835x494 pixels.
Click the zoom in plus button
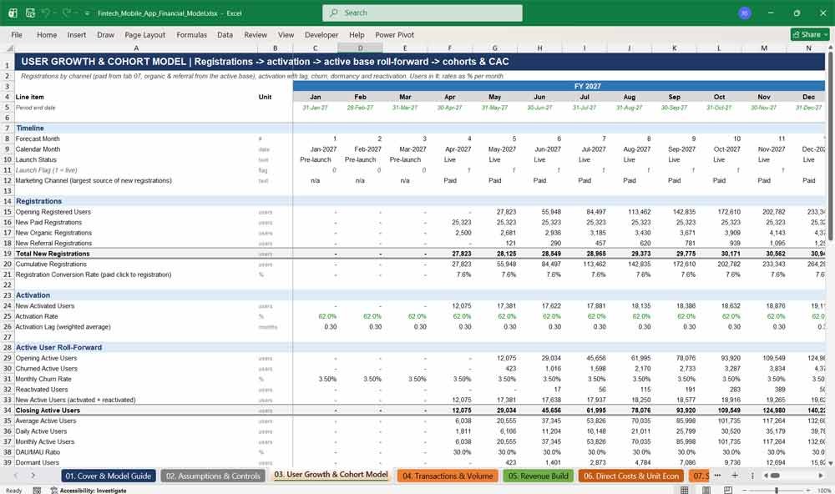pos(809,490)
